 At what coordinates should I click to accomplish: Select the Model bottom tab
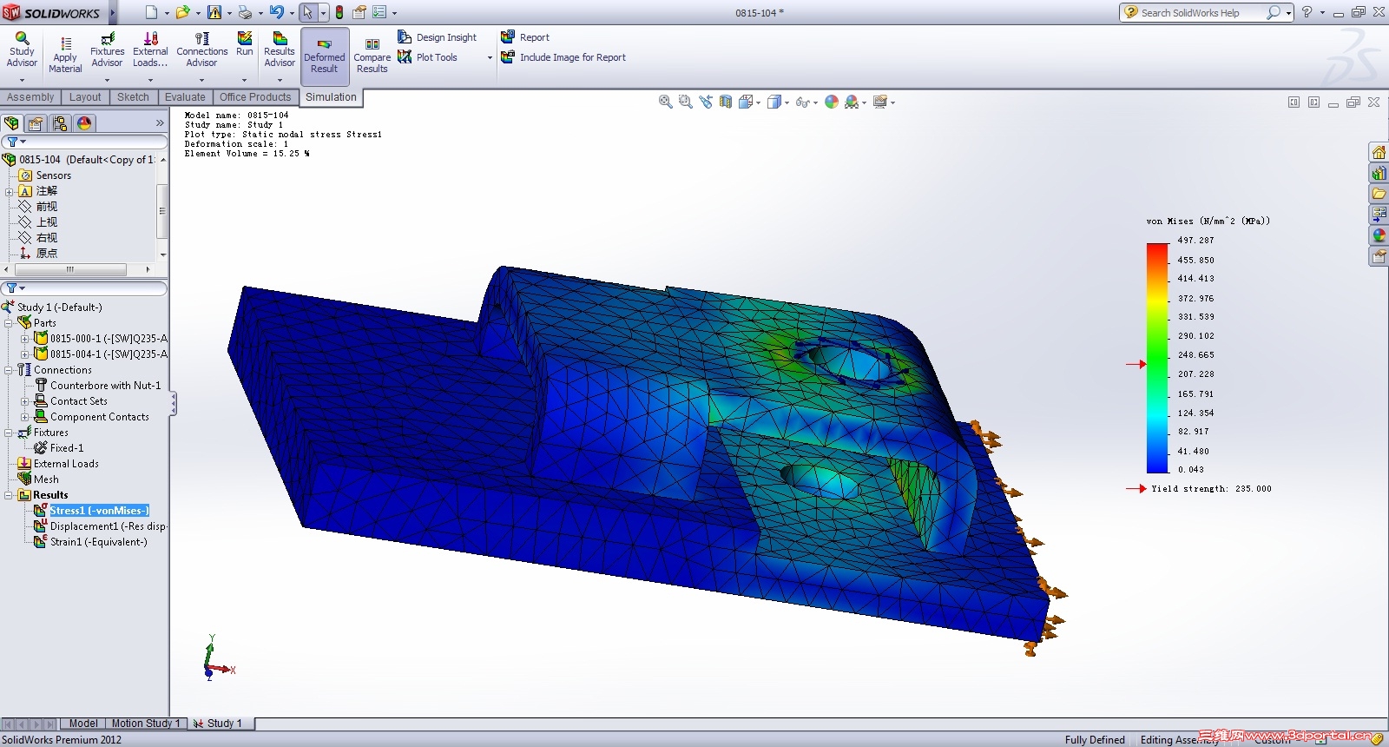(83, 724)
